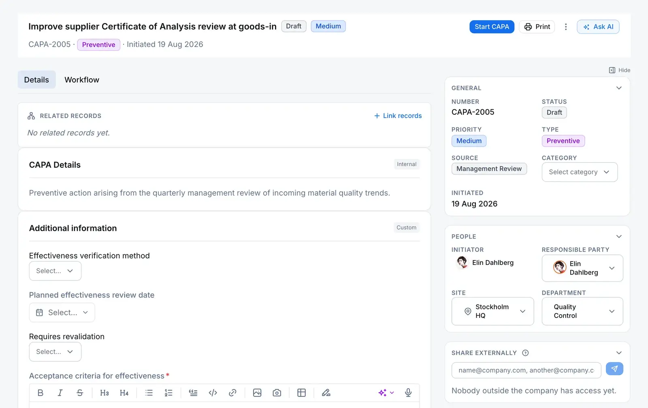Click Elin Dahlberg's initiator avatar
The image size is (648, 408).
point(462,262)
